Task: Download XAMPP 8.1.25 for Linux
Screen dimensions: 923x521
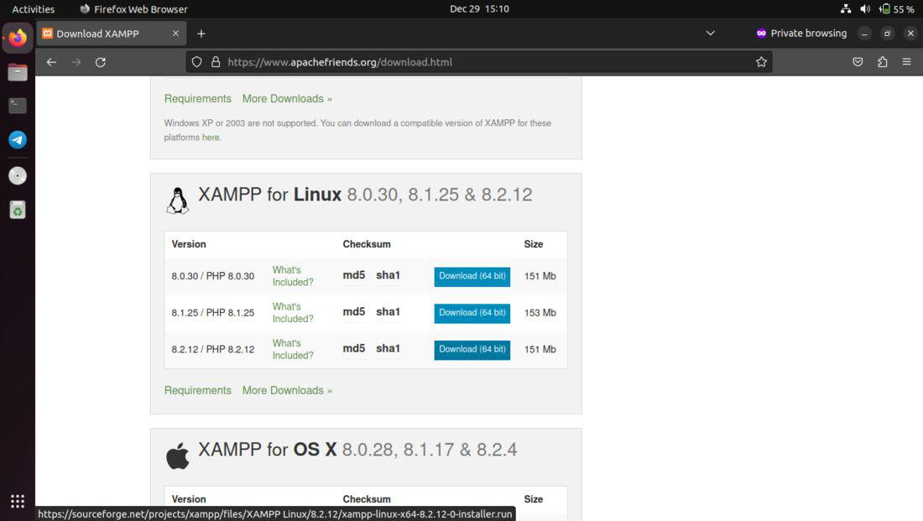Action: tap(472, 313)
